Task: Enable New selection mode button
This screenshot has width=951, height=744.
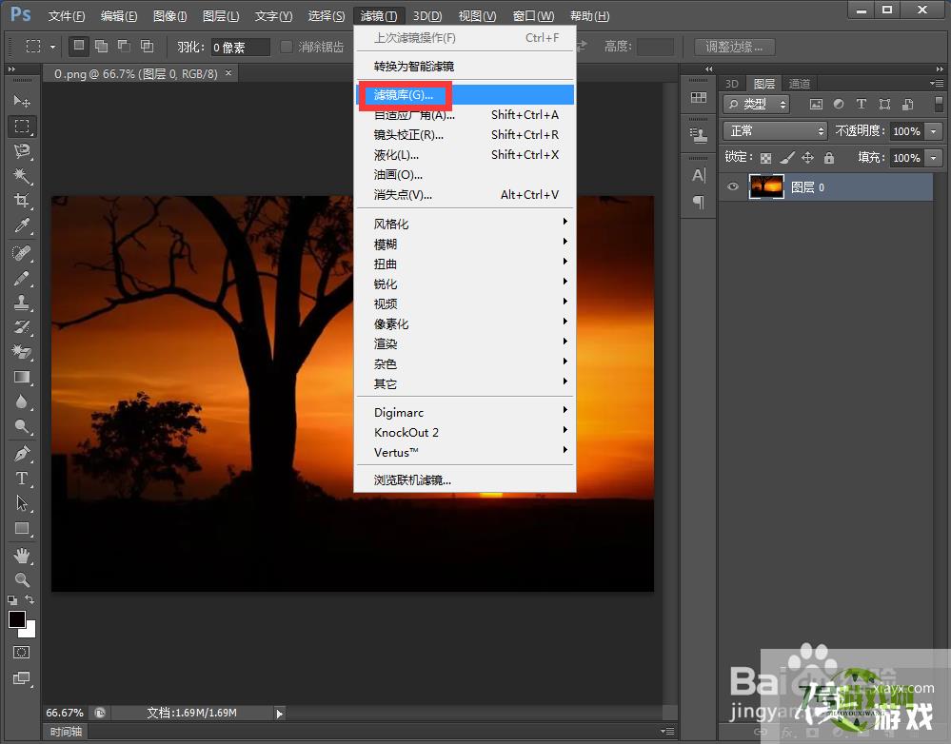Action: pos(78,46)
